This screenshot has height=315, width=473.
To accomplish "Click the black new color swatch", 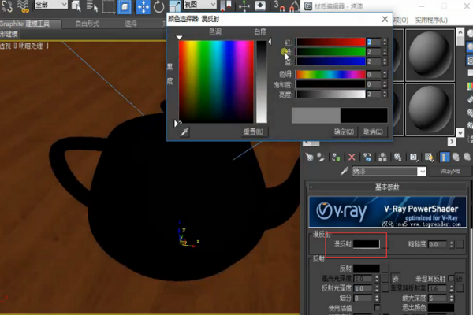I will point(363,115).
